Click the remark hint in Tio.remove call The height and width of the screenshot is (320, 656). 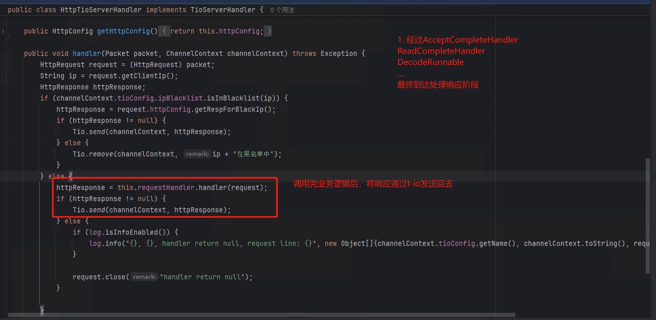197,154
